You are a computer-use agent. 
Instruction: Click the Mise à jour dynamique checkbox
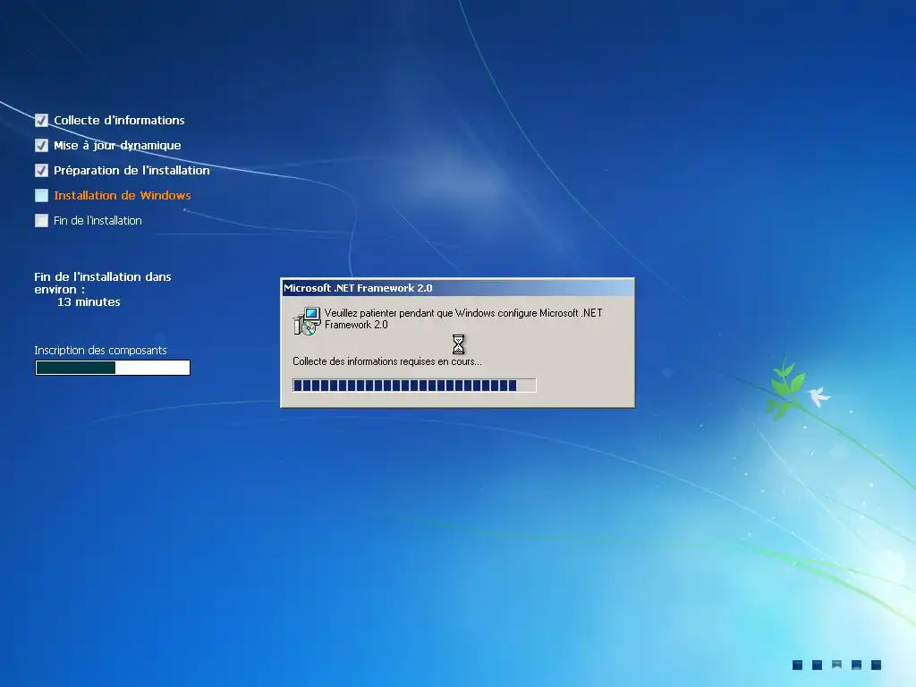click(41, 146)
